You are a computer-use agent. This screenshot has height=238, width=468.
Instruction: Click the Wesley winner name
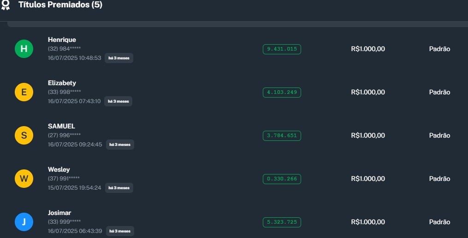(59, 169)
